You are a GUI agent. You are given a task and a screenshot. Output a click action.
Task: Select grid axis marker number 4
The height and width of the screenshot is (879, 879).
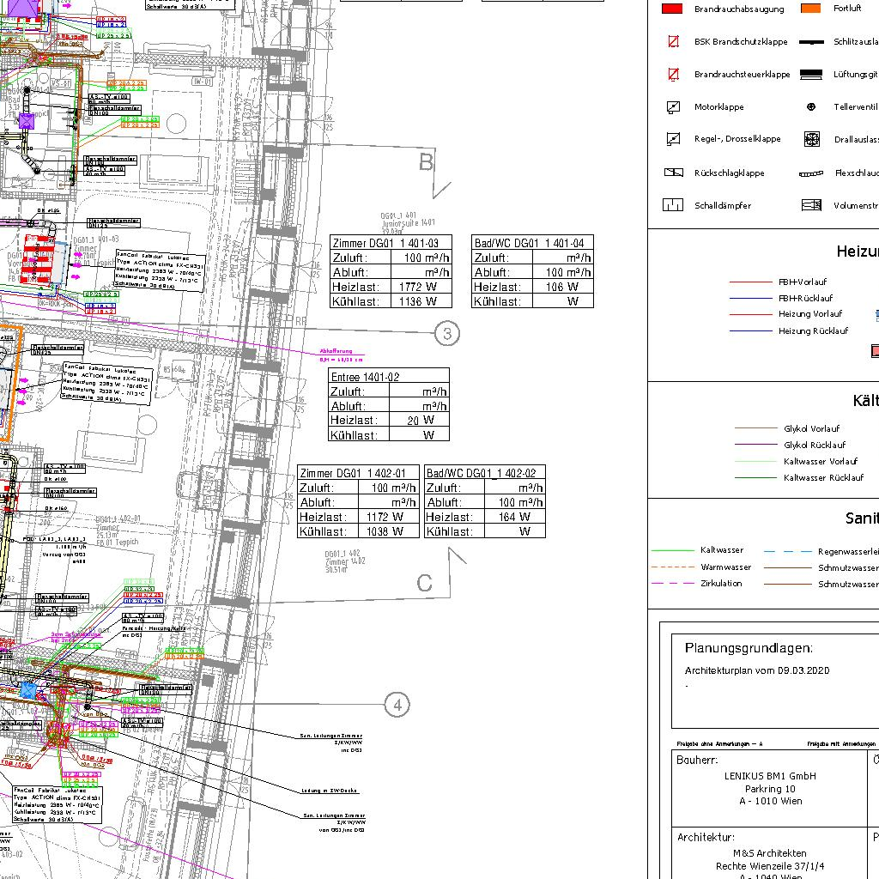tap(397, 706)
